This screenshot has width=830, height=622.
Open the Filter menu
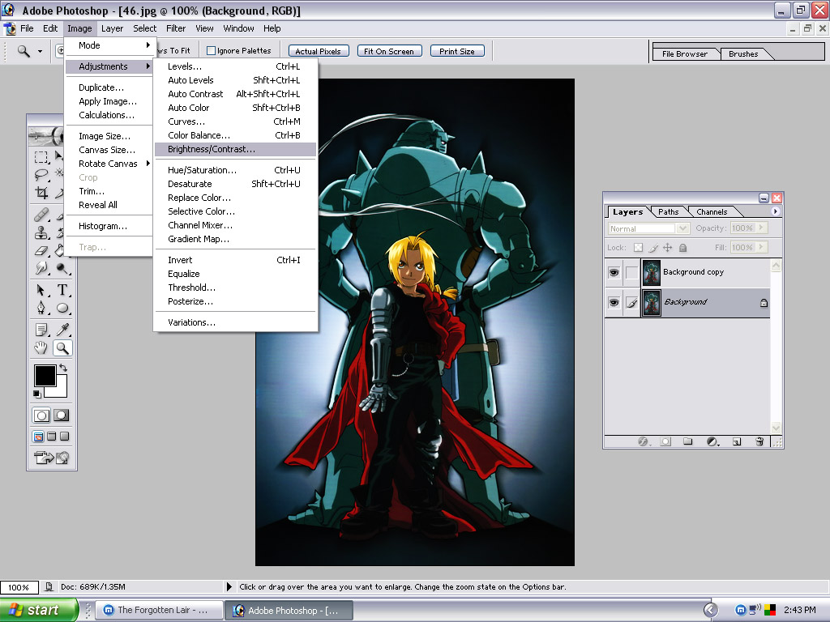click(x=176, y=28)
